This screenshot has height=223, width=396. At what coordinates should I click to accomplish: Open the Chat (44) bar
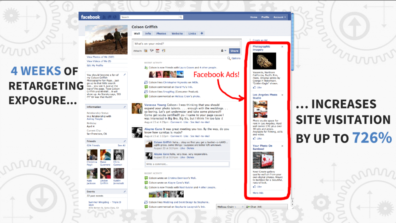[266, 207]
